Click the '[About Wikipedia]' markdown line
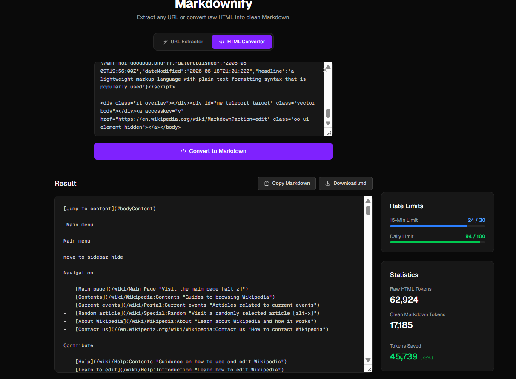The image size is (516, 379). coord(190,321)
